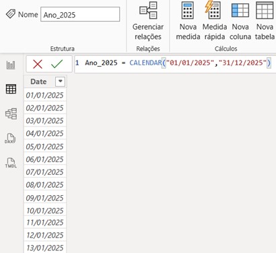This screenshot has height=253, width=276.
Task: Select the cell 12/01/2025
Action: coord(45,235)
